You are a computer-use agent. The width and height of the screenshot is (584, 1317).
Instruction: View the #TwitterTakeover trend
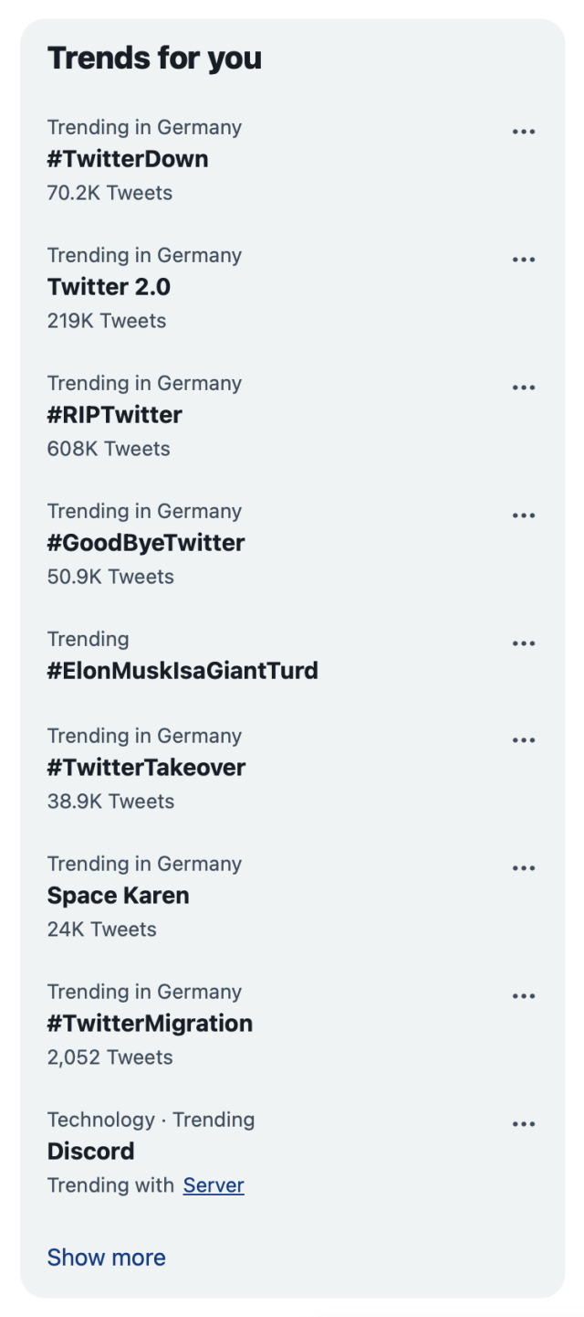tap(146, 768)
